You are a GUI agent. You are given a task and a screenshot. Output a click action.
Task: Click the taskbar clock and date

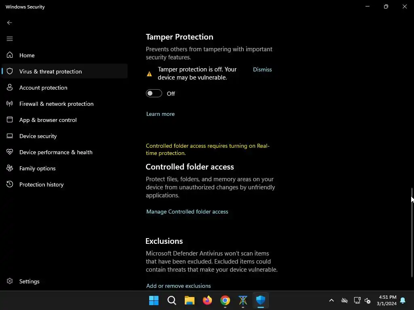point(387,300)
